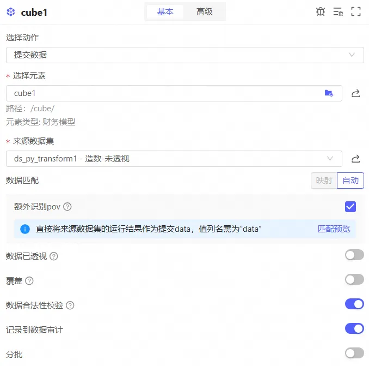
Task: Click the debug bug icon
Action: 321,11
